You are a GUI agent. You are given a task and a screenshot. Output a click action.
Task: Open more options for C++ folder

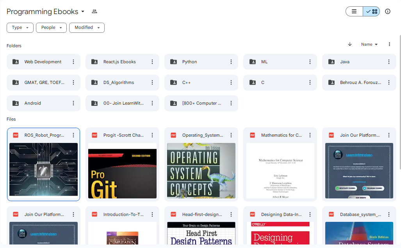point(231,82)
